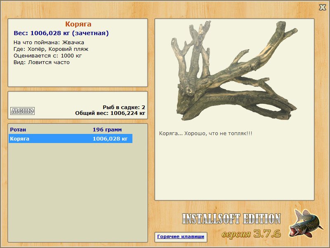The height and width of the screenshot is (248, 330).
Task: Click the Оценивается с: 1000 кг line
Action: pyautogui.click(x=47, y=56)
